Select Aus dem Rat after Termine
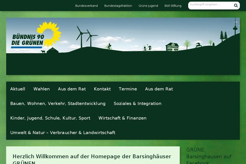The height and width of the screenshot is (164, 246). tap(159, 89)
